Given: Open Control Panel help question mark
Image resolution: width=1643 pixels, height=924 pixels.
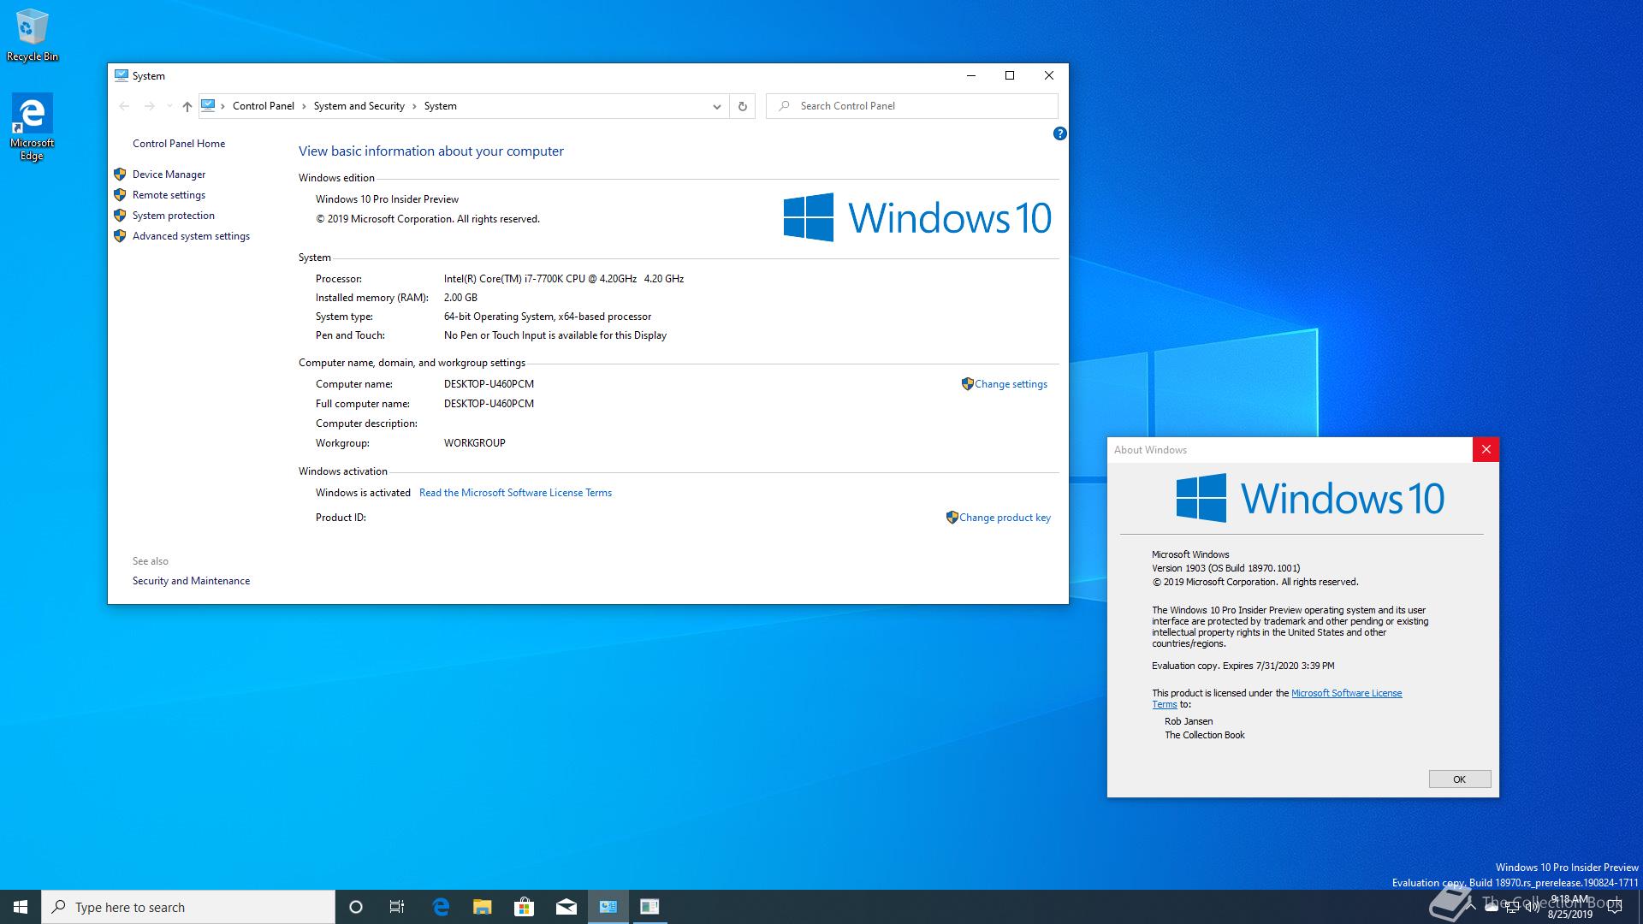Looking at the screenshot, I should 1059,133.
